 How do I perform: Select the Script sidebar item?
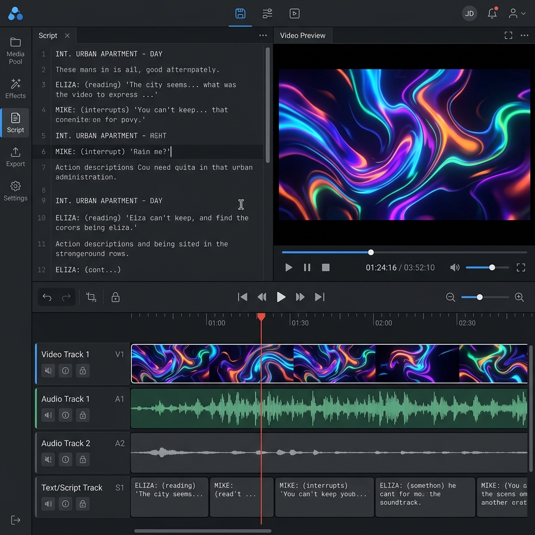(15, 123)
